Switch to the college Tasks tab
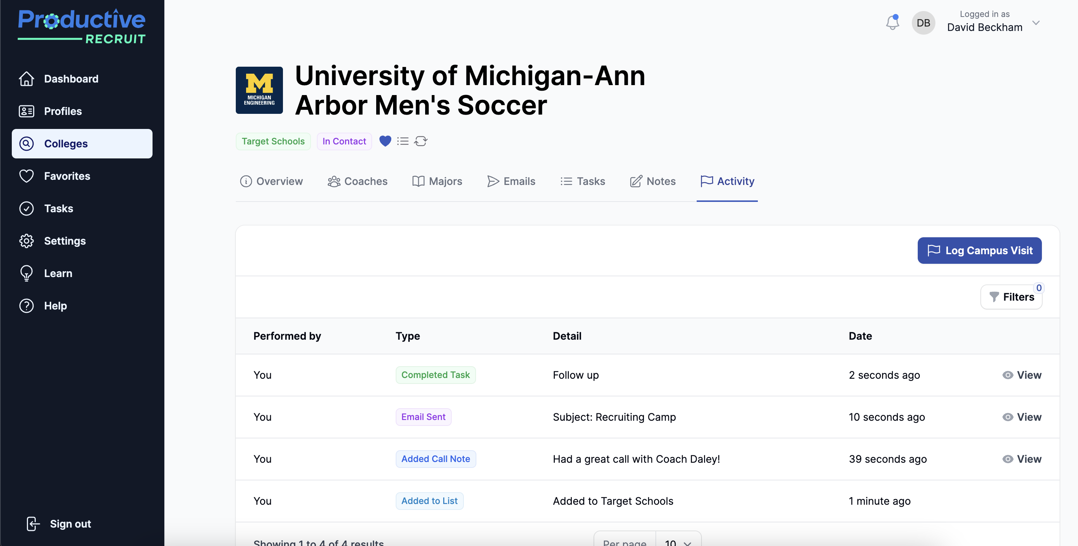This screenshot has height=546, width=1078. click(x=582, y=181)
